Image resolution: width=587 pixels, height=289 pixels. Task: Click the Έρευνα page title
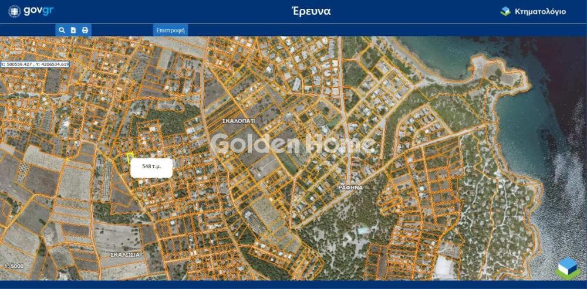(311, 12)
